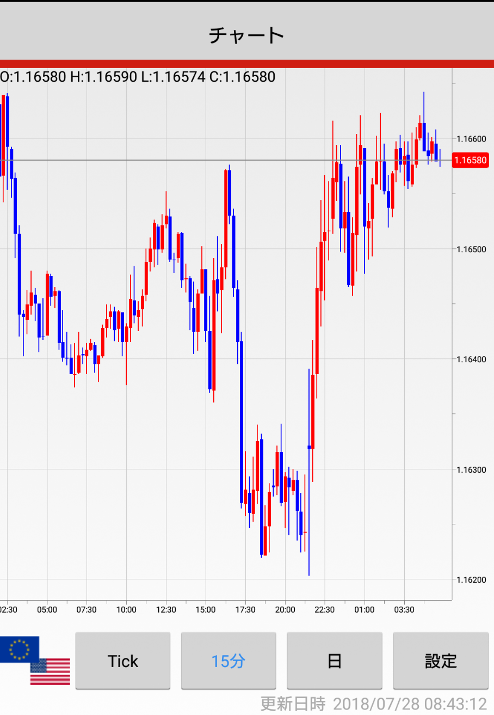Tap the European Union flag icon

click(x=19, y=649)
